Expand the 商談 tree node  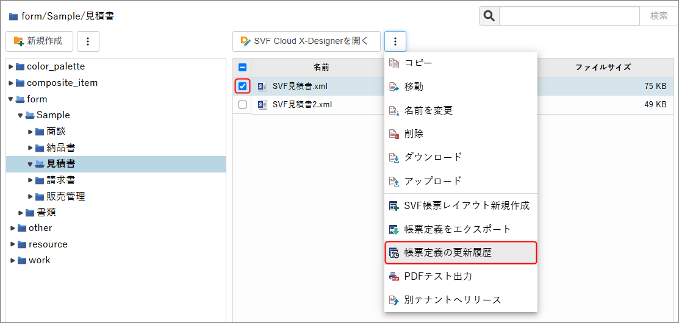(x=31, y=132)
